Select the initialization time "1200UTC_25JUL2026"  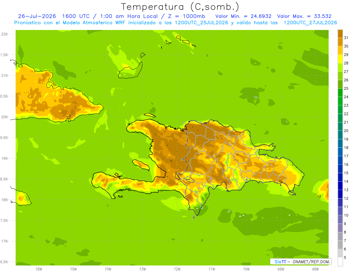pos(200,23)
